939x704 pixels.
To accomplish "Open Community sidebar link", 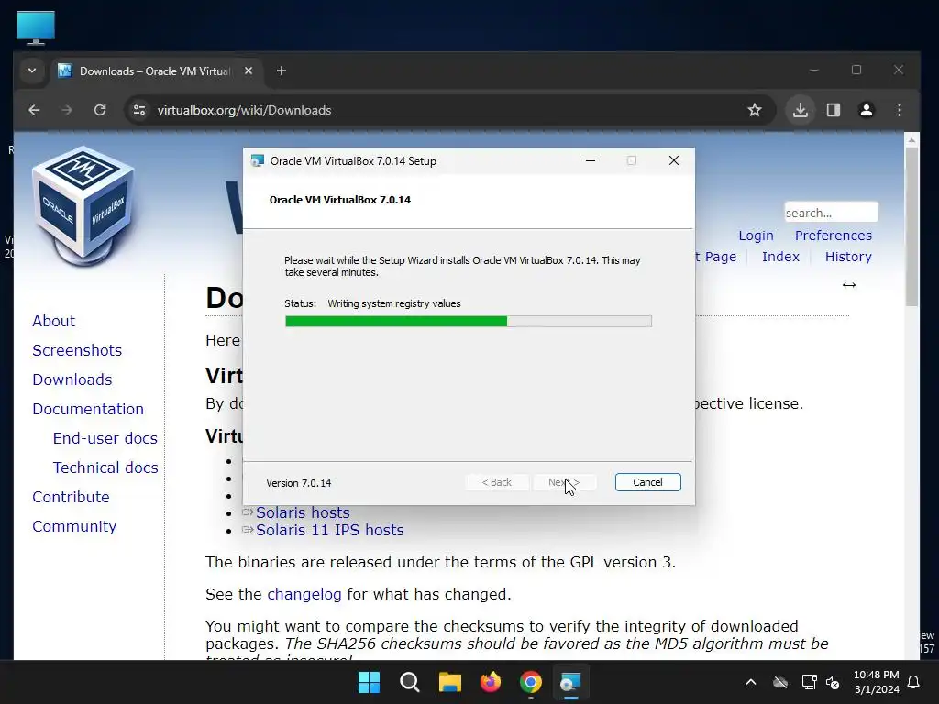I will coord(74,526).
